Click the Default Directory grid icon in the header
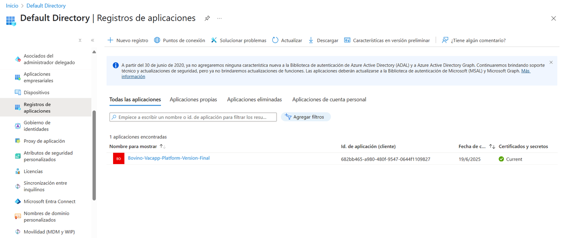This screenshot has height=238, width=563. point(11,20)
